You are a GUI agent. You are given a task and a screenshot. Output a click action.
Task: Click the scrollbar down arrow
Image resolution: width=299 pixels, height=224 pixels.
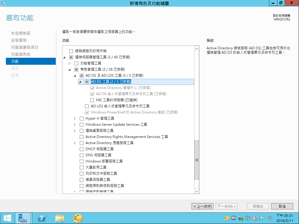[x=196, y=191]
